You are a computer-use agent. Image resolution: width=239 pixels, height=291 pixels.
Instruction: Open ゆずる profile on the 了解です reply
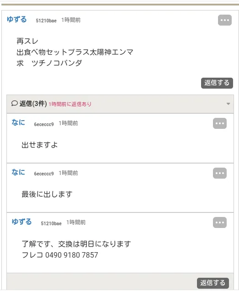22,222
